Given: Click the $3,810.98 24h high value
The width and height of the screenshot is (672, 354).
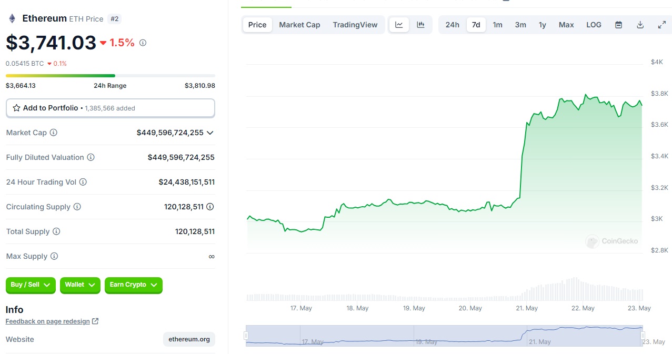Looking at the screenshot, I should coord(200,86).
